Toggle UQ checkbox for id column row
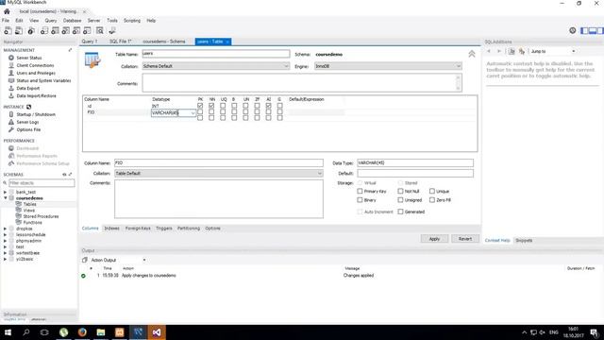 click(223, 106)
